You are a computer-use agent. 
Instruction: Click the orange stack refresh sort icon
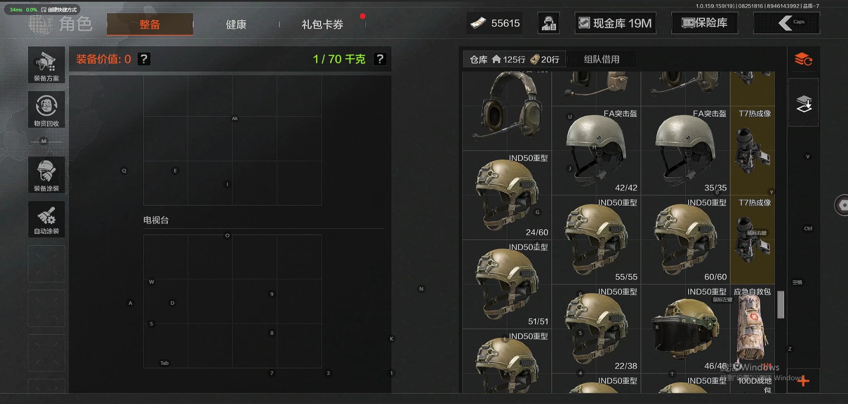click(803, 59)
